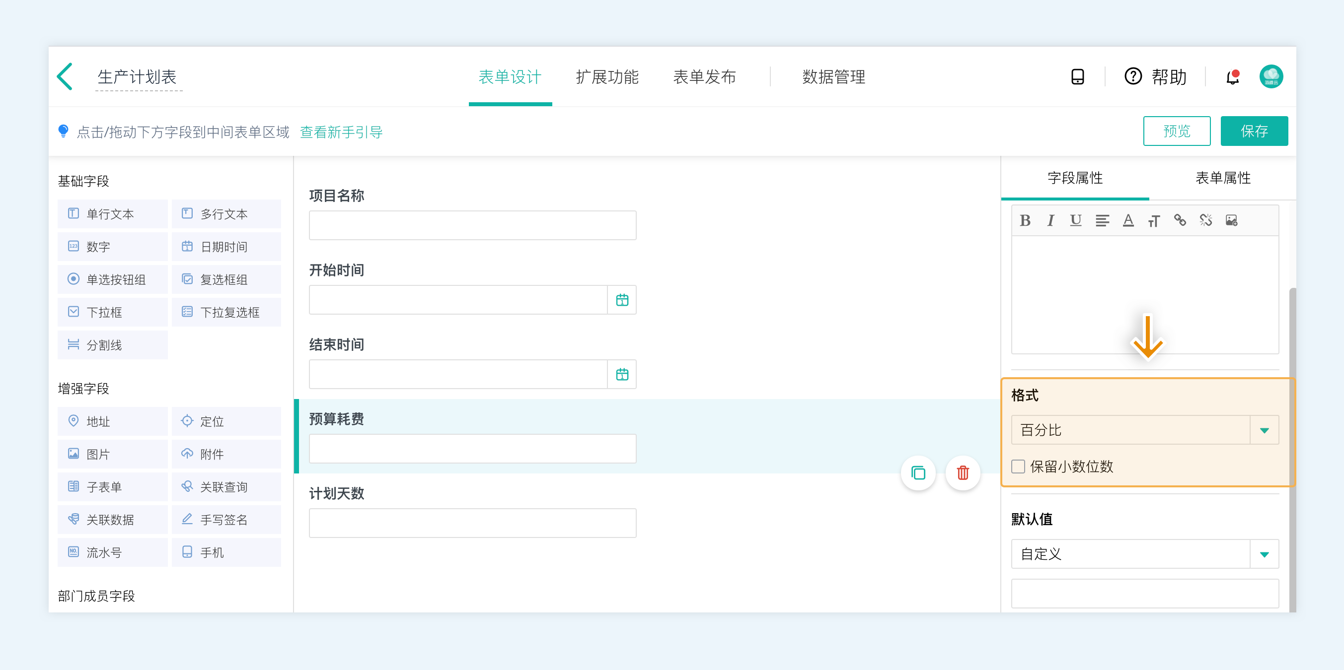The width and height of the screenshot is (1344, 670).
Task: Expand the 百分比 format dropdown
Action: 1264,430
